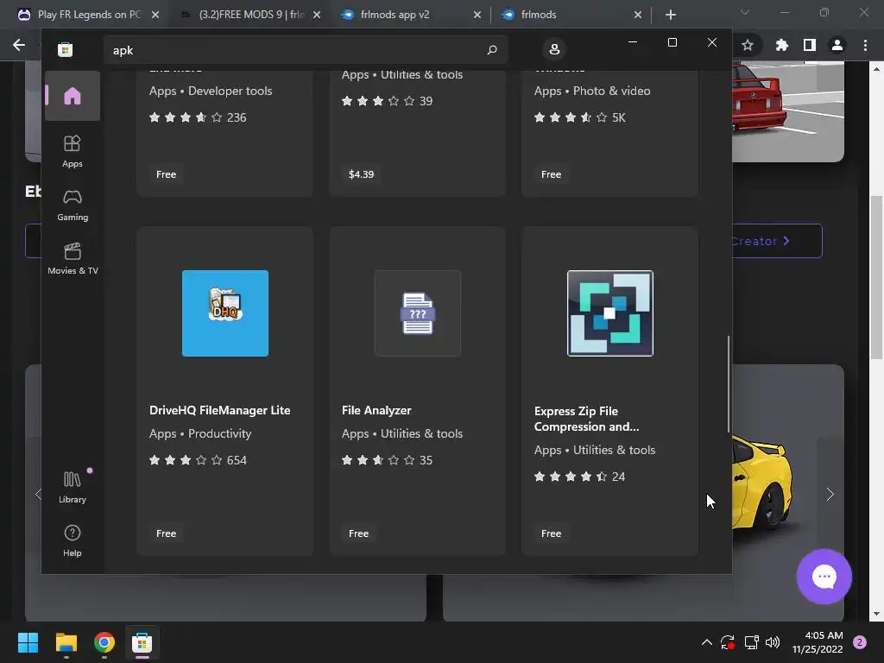
Task: Click Free price on Photo & video app card
Action: (552, 174)
